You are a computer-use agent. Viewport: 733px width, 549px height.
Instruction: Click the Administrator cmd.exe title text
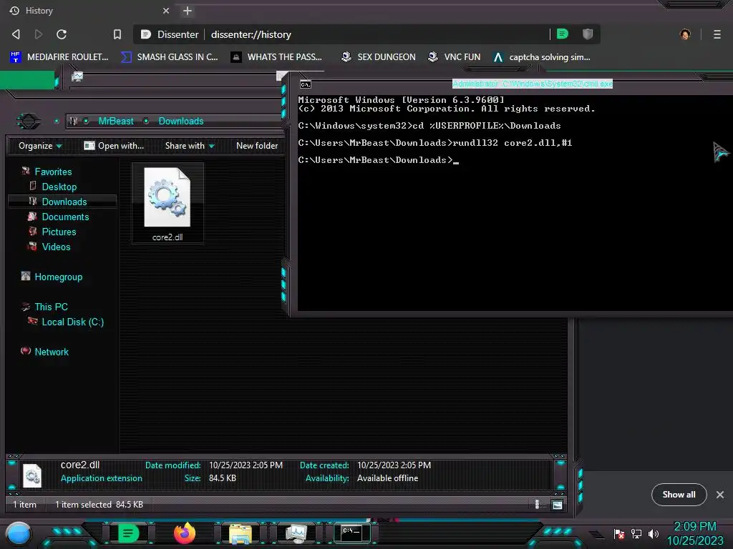click(533, 84)
